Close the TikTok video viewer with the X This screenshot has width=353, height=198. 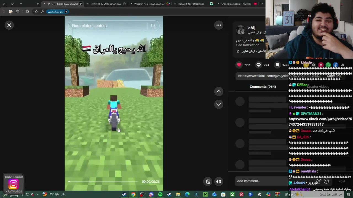pyautogui.click(x=9, y=25)
